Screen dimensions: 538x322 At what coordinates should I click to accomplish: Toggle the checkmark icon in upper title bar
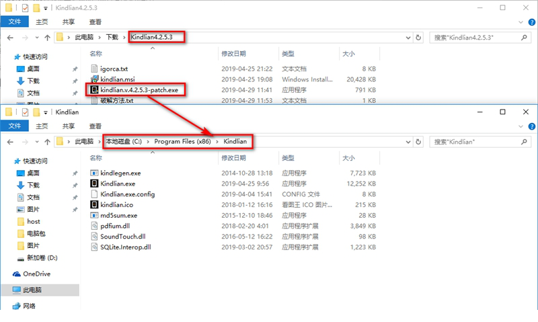pos(26,8)
